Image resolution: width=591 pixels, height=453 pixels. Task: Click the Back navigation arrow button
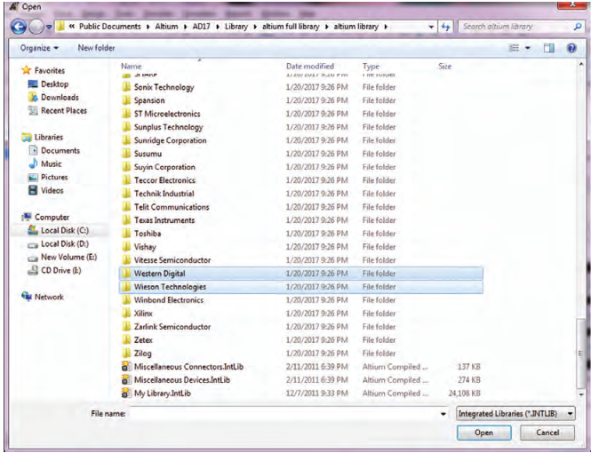pyautogui.click(x=19, y=27)
